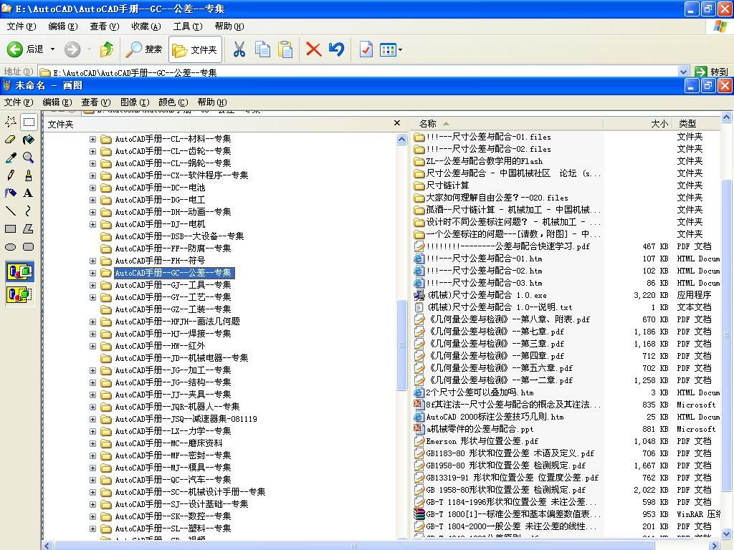This screenshot has width=734, height=550.
Task: Expand the AutoCAD手册--LX--力学--专集 tree node
Action: click(92, 430)
